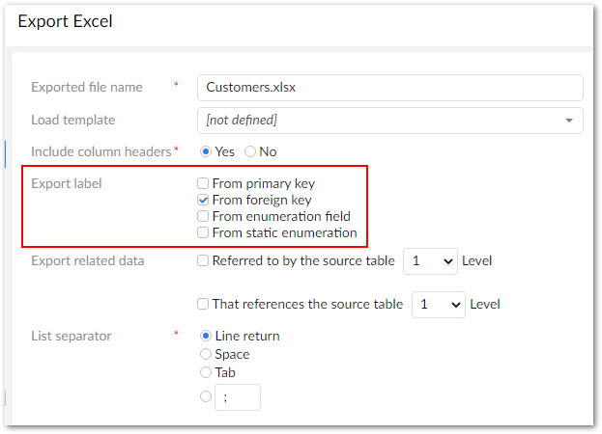Enable From enumeration field option
The width and height of the screenshot is (602, 434).
pyautogui.click(x=203, y=216)
